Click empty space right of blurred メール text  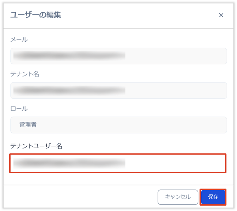pyautogui.click(x=177, y=56)
